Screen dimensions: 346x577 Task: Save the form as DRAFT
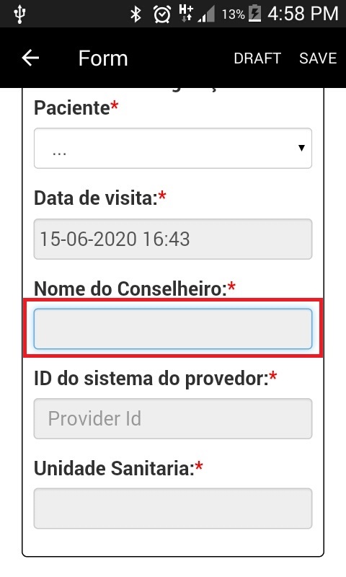(257, 58)
